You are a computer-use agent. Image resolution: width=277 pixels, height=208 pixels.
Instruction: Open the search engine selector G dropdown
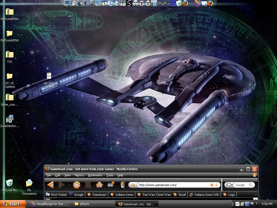[229, 185]
